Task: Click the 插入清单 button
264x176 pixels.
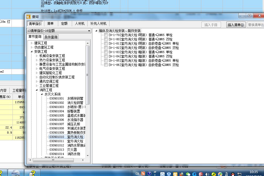Action: click(236, 25)
